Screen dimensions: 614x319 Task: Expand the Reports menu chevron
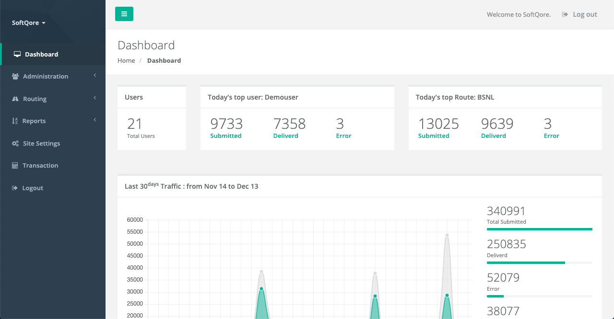pos(95,120)
